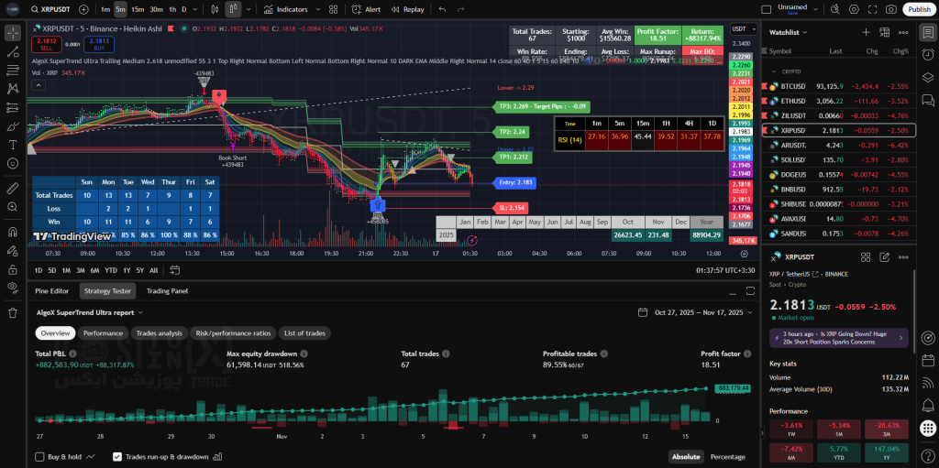The image size is (939, 468).
Task: Undo the last chart action
Action: click(x=442, y=9)
